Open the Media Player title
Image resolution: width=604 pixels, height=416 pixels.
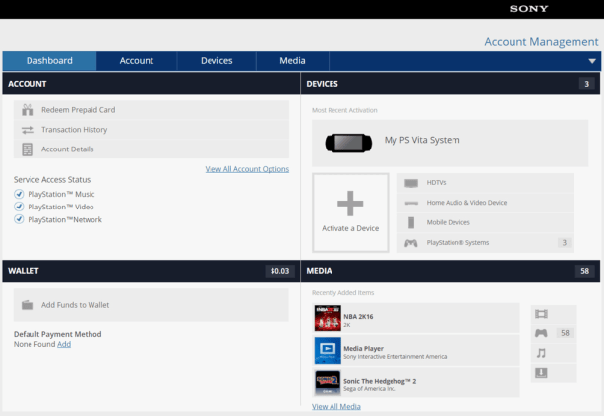click(364, 348)
